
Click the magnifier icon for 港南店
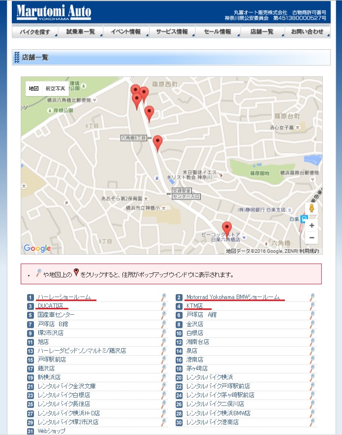(x=312, y=359)
